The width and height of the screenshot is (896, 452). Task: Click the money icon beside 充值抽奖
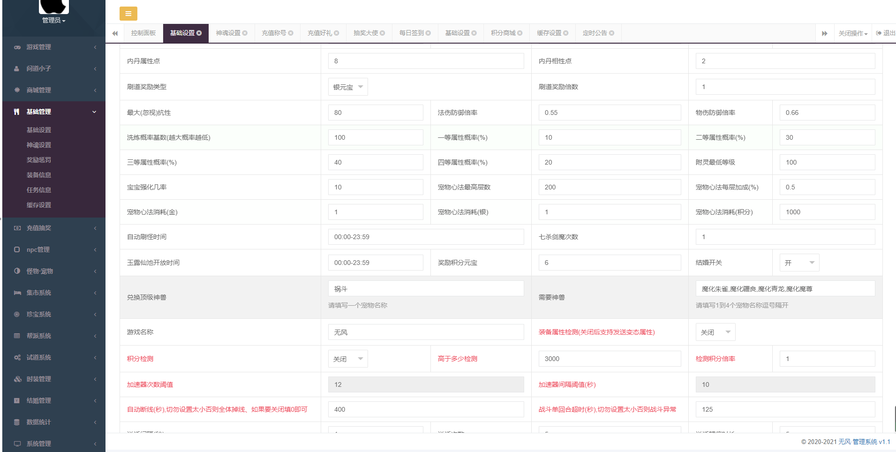(x=17, y=228)
